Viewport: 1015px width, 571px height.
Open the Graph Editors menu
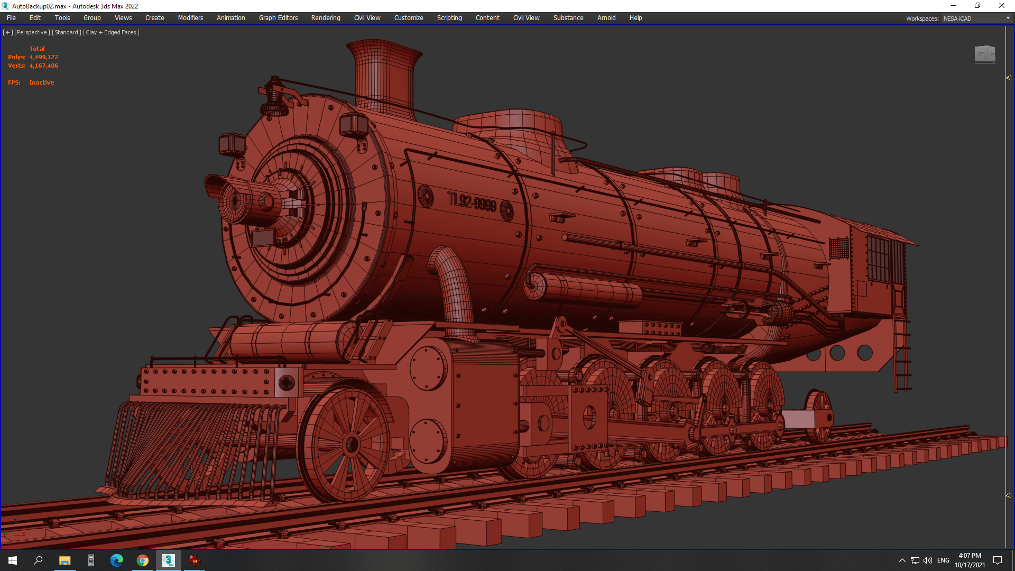pos(278,18)
